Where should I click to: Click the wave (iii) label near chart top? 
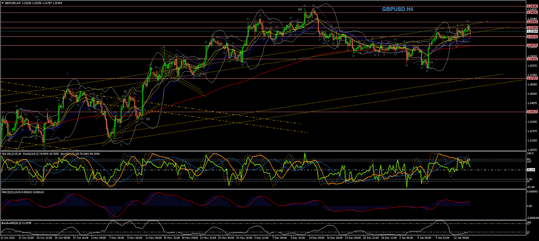300,9
